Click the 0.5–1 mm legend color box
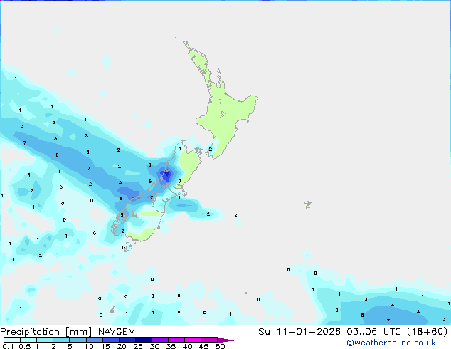This screenshot has height=349, width=451. click(28, 340)
